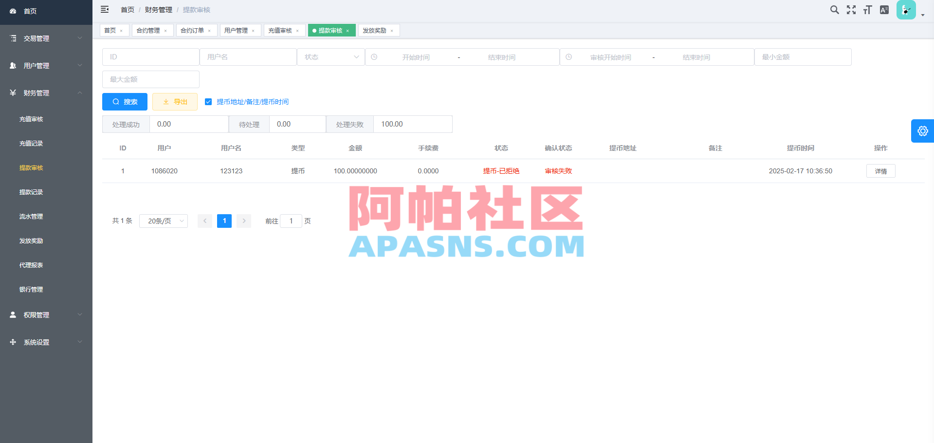The height and width of the screenshot is (443, 934).
Task: Click the ID search input field
Action: tap(150, 56)
